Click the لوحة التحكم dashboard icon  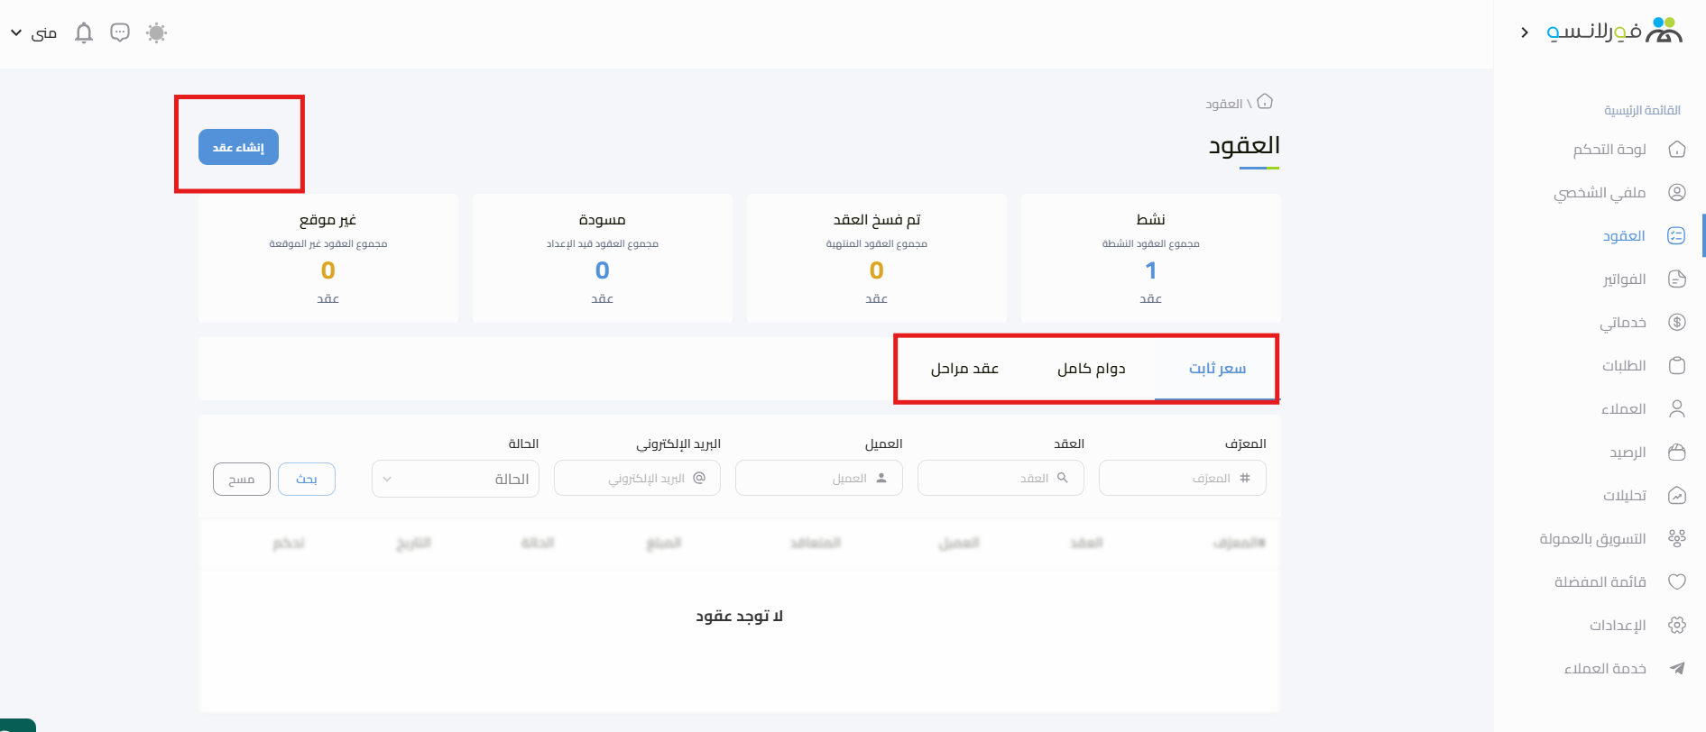[1677, 150]
